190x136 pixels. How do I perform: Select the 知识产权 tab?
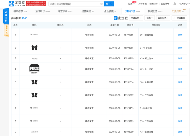point(133,11)
